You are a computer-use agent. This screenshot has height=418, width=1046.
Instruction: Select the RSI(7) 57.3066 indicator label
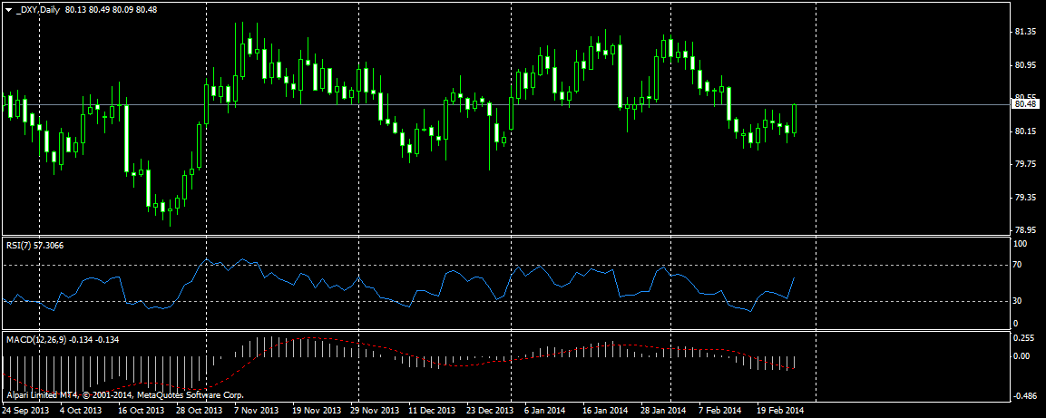pyautogui.click(x=36, y=246)
